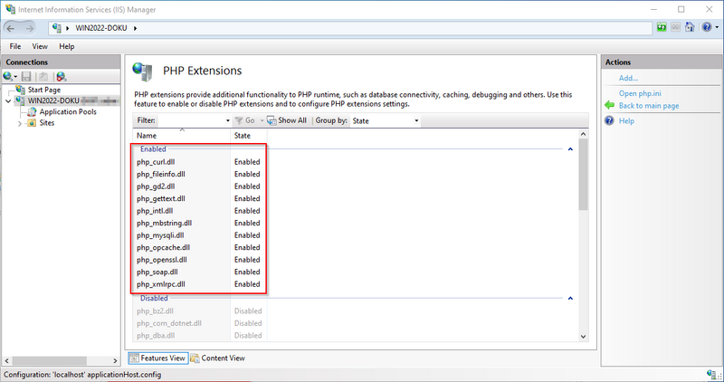Screen dimensions: 724x382
Task: Select php_fileinfo.dll extension row
Action: tap(199, 174)
